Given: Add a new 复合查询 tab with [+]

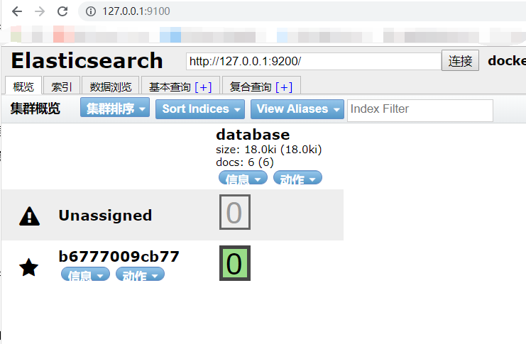Looking at the screenshot, I should pos(284,87).
